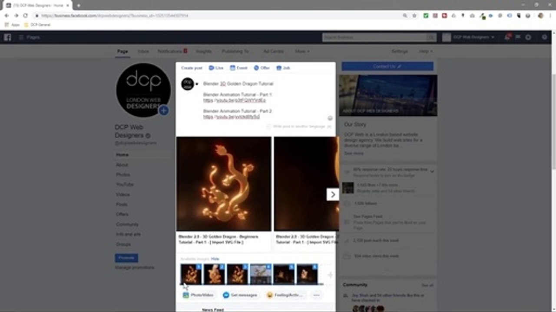Open Settings in page tabs

pos(400,51)
